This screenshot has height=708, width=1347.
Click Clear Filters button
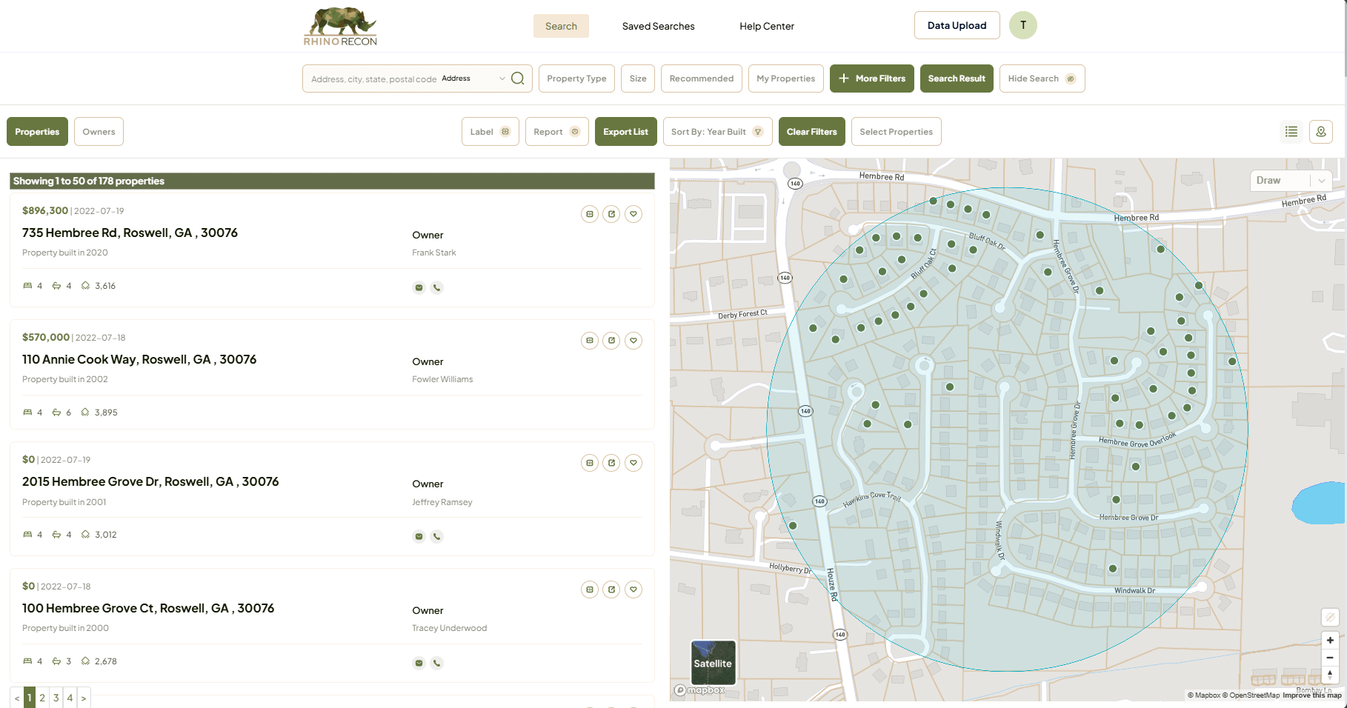pyautogui.click(x=811, y=132)
